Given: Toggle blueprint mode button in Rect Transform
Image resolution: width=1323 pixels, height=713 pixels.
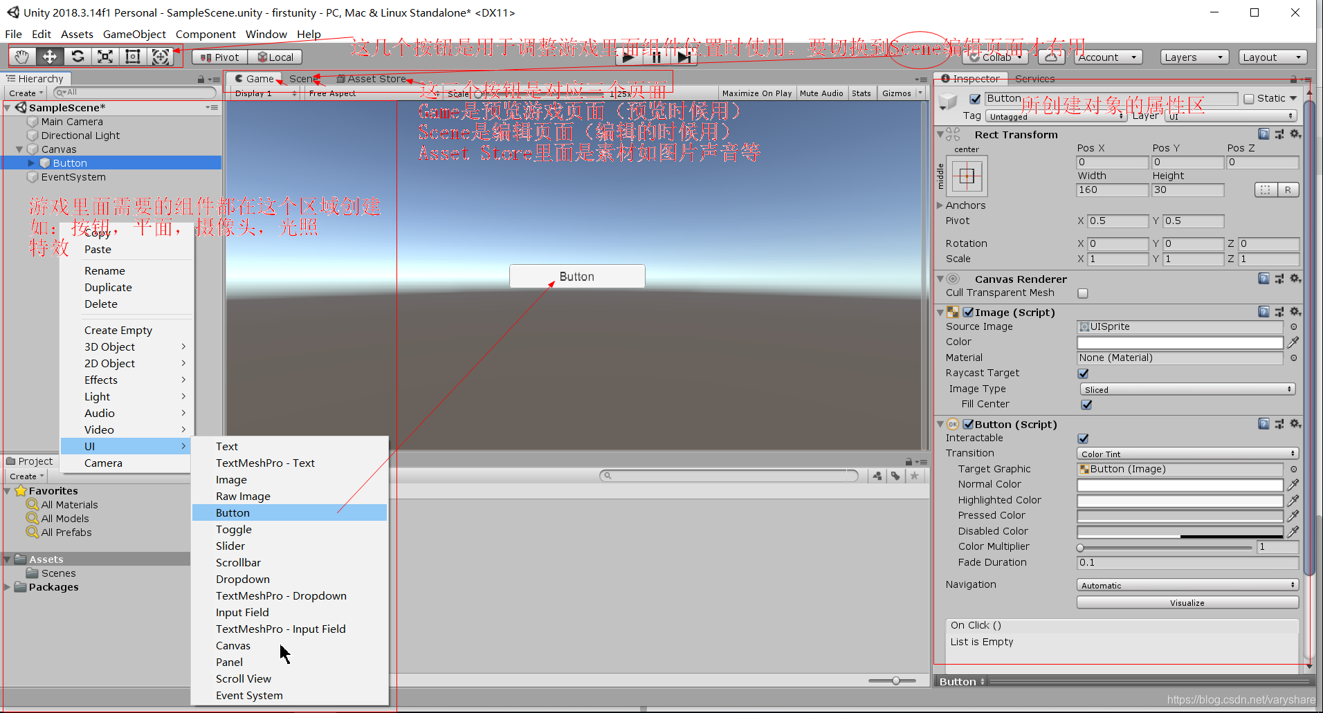Looking at the screenshot, I should (x=1266, y=189).
